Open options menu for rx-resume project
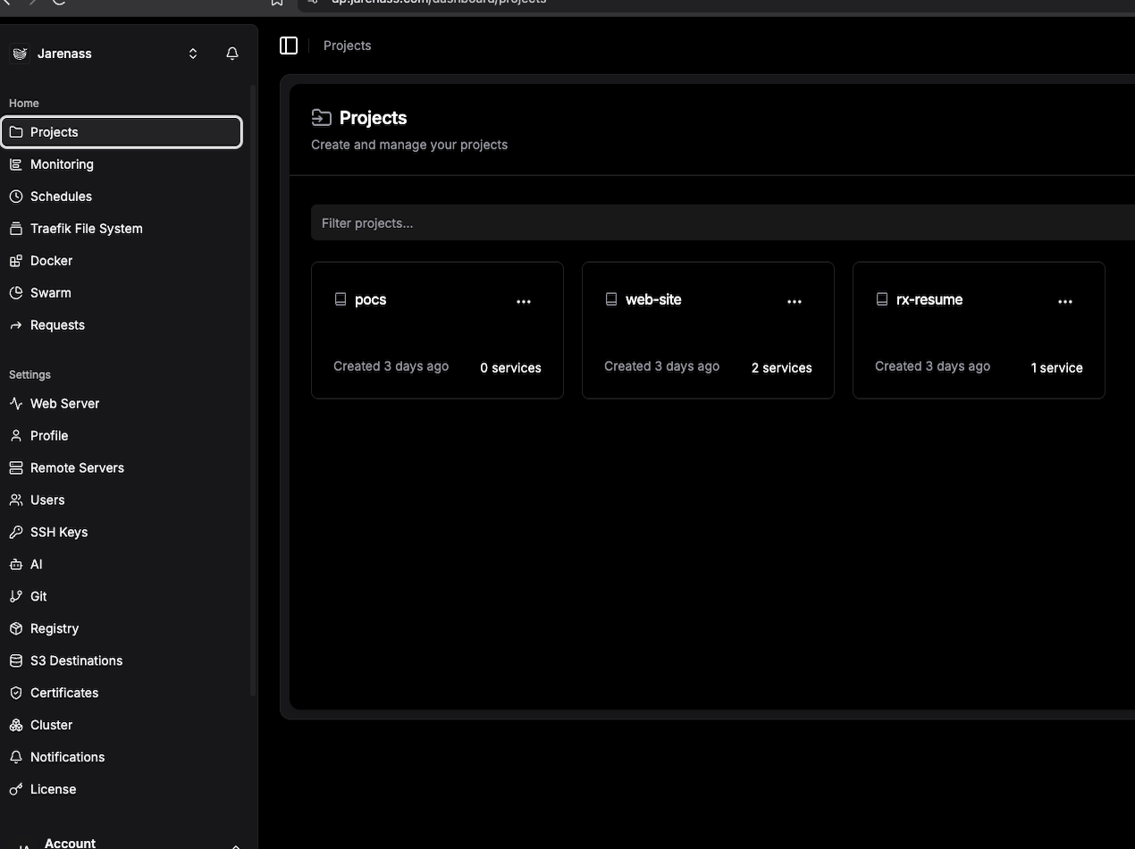Screen dimensions: 1135x849 (x=1065, y=301)
